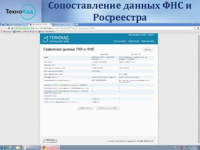Click the page vertical scrollbar
Viewport: 200px width, 150px height.
(x=199, y=89)
